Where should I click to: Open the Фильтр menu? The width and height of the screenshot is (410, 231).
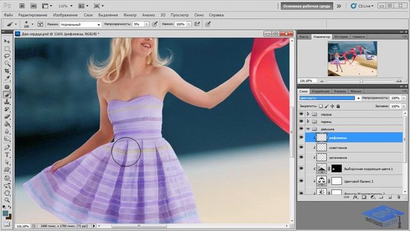[x=130, y=15]
